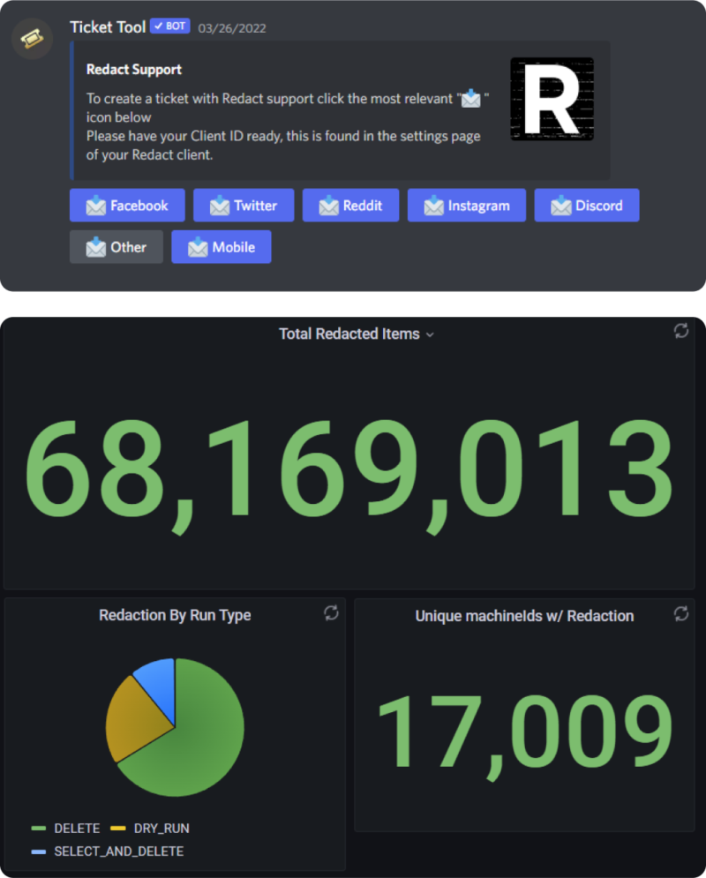Open the Total Redacted Items dropdown chevron
Viewport: 706px width, 878px height.
point(430,334)
